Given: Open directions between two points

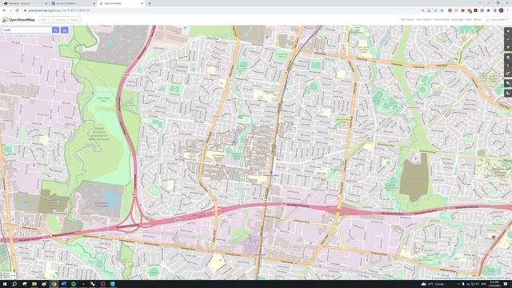Looking at the screenshot, I should coord(65,30).
